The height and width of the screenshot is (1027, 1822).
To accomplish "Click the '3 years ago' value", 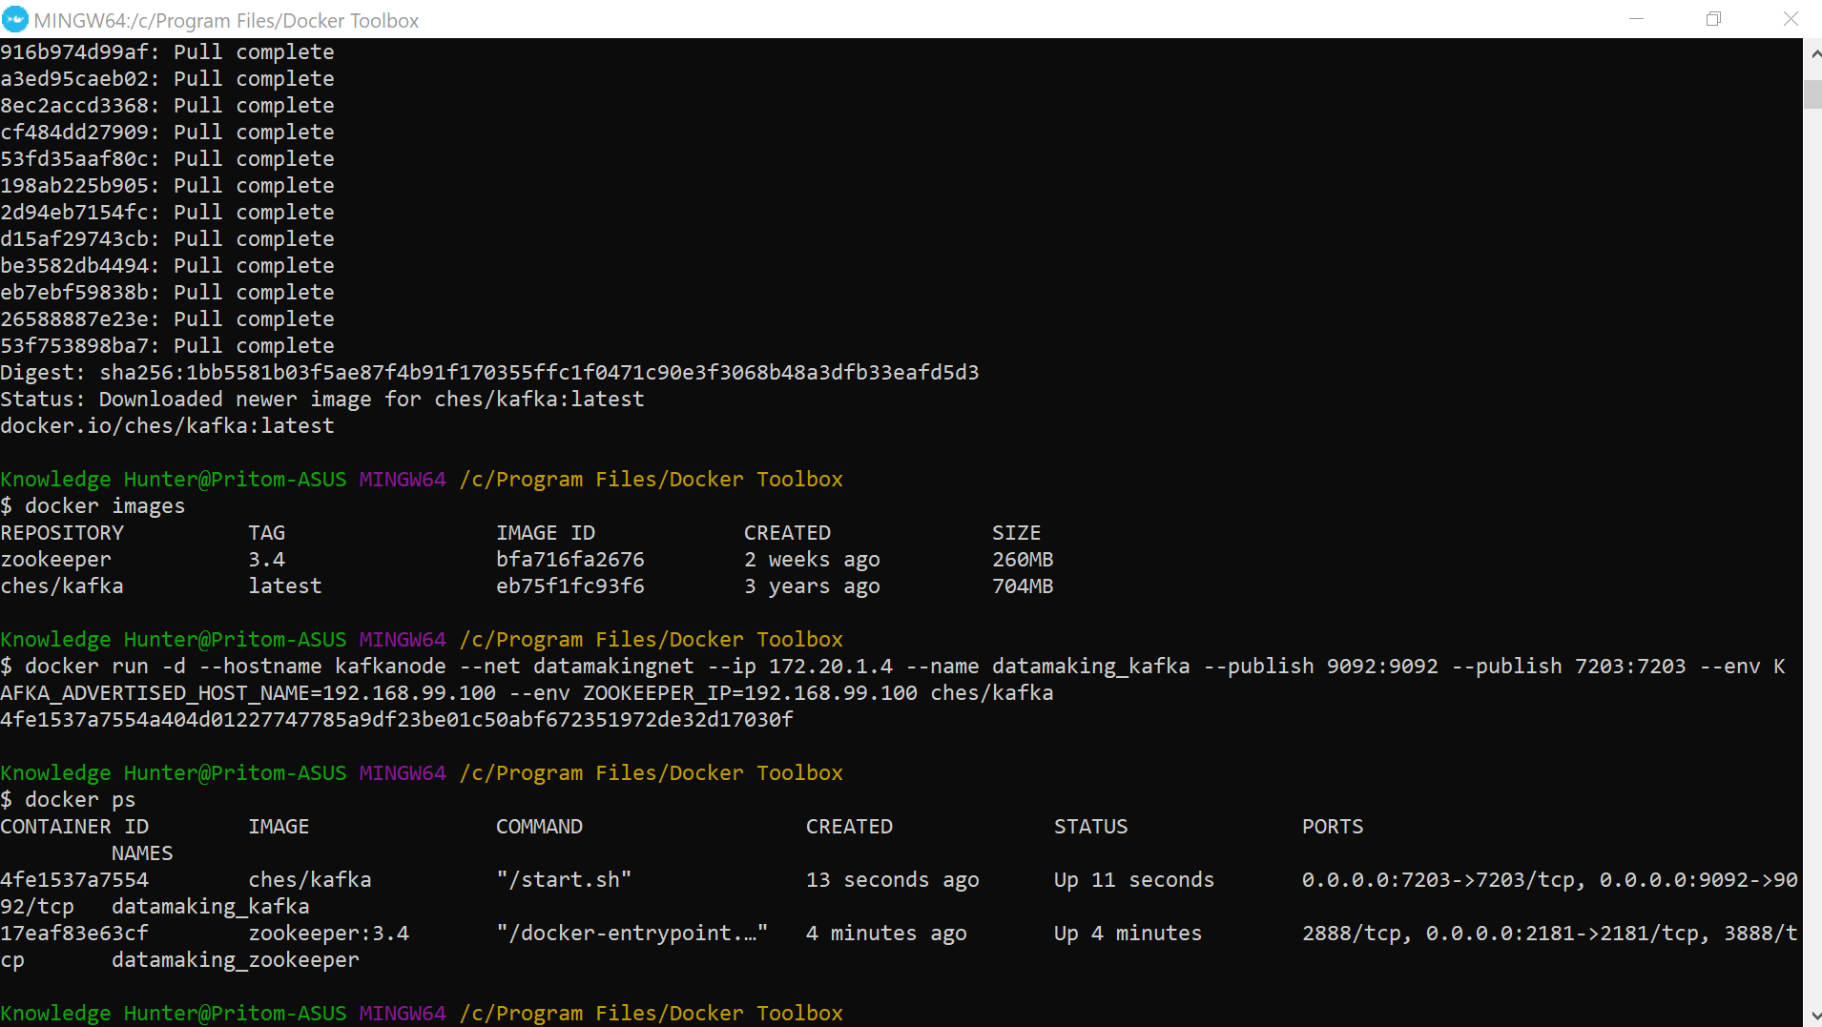I will [812, 586].
